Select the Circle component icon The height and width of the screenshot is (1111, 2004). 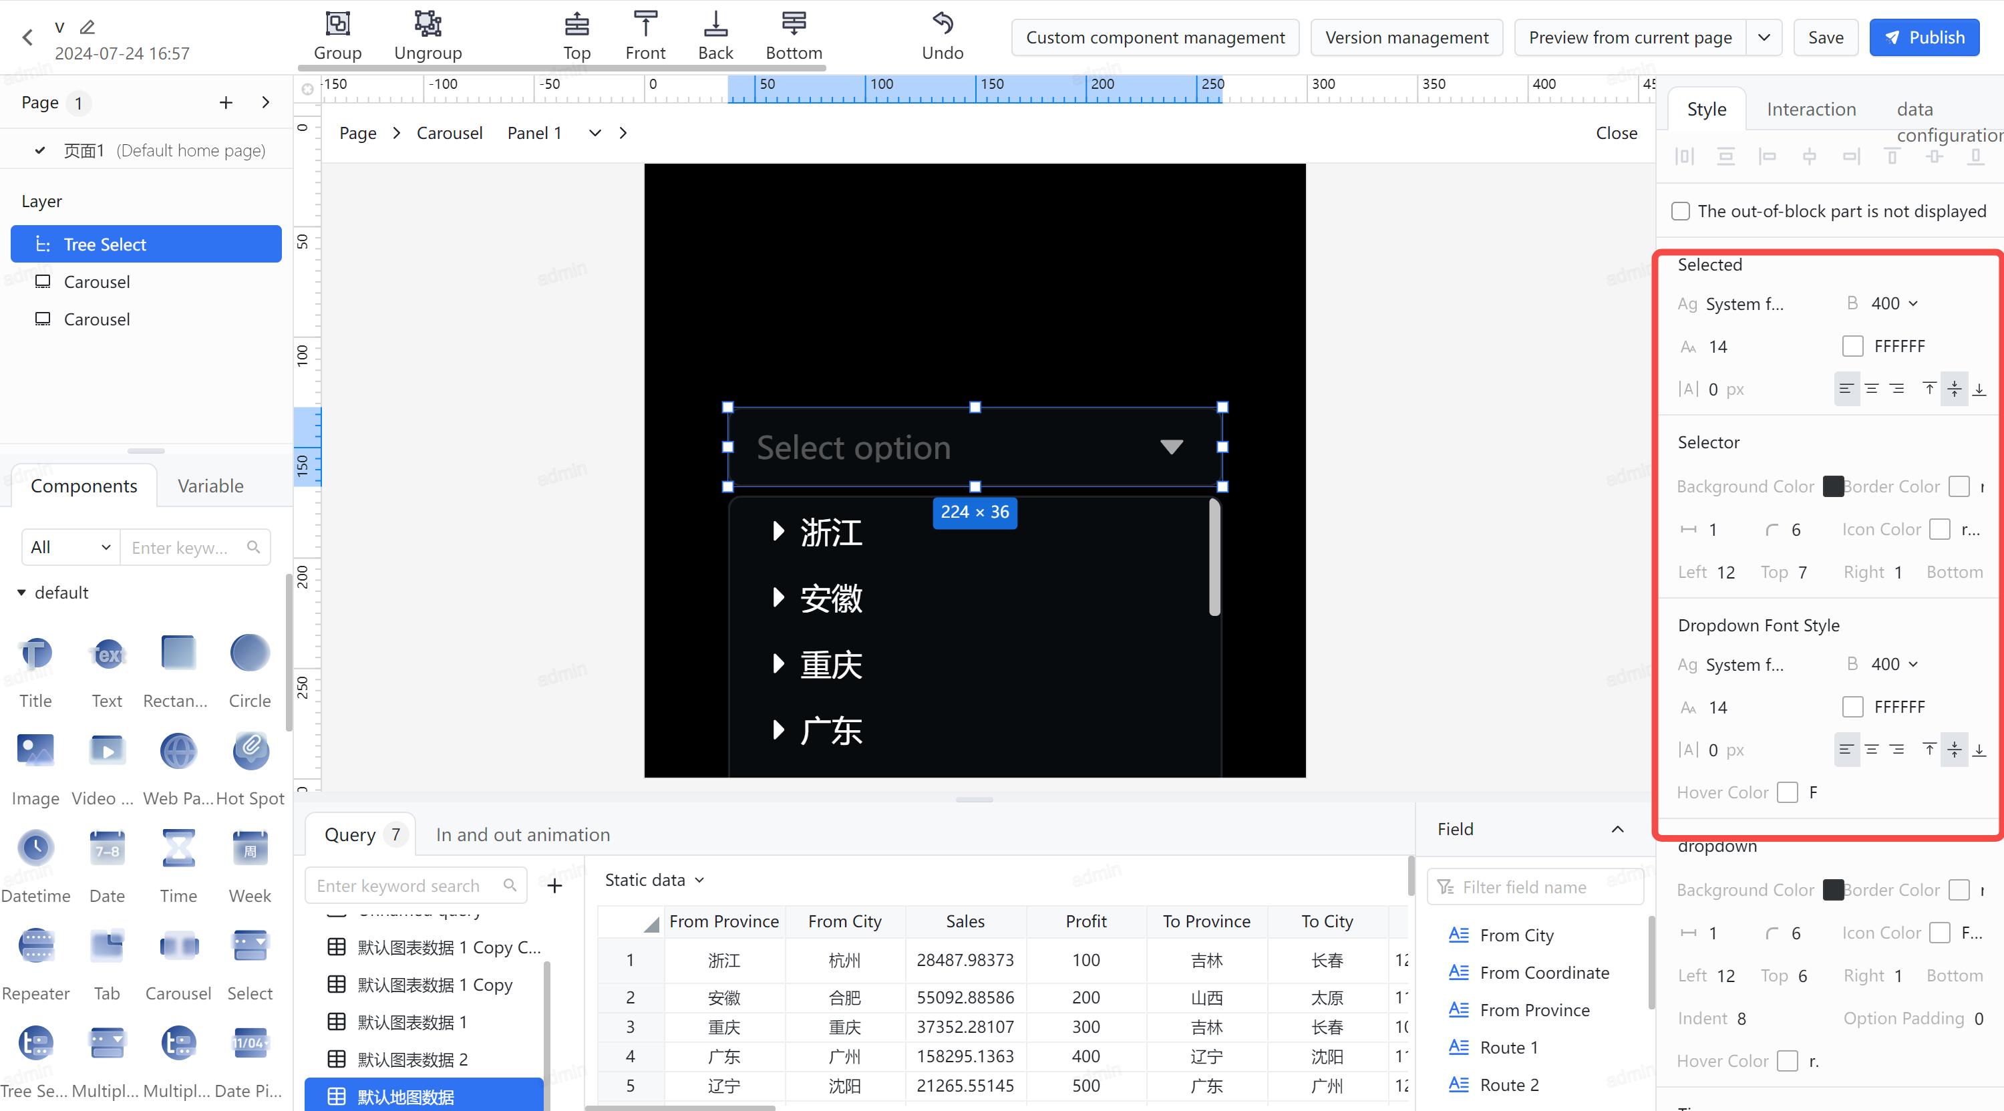tap(250, 653)
